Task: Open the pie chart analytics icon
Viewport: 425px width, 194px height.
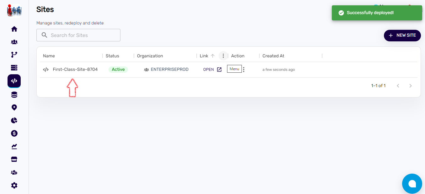Action: pyautogui.click(x=14, y=120)
